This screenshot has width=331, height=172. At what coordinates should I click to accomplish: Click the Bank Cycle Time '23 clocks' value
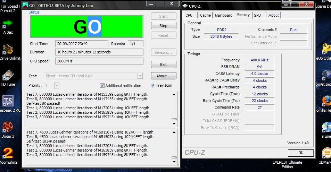[x=260, y=101]
